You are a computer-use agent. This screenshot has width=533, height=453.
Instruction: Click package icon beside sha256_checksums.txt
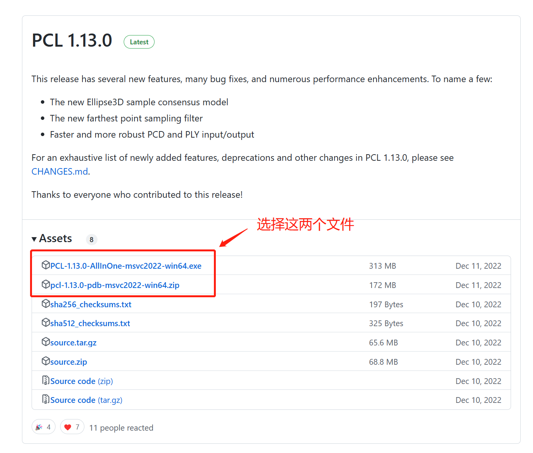click(46, 303)
